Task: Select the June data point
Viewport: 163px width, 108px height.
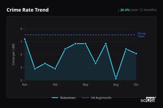Action: 96,63
